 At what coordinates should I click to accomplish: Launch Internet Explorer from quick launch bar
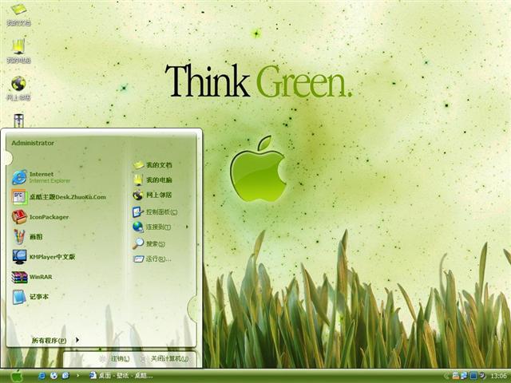pyautogui.click(x=42, y=376)
